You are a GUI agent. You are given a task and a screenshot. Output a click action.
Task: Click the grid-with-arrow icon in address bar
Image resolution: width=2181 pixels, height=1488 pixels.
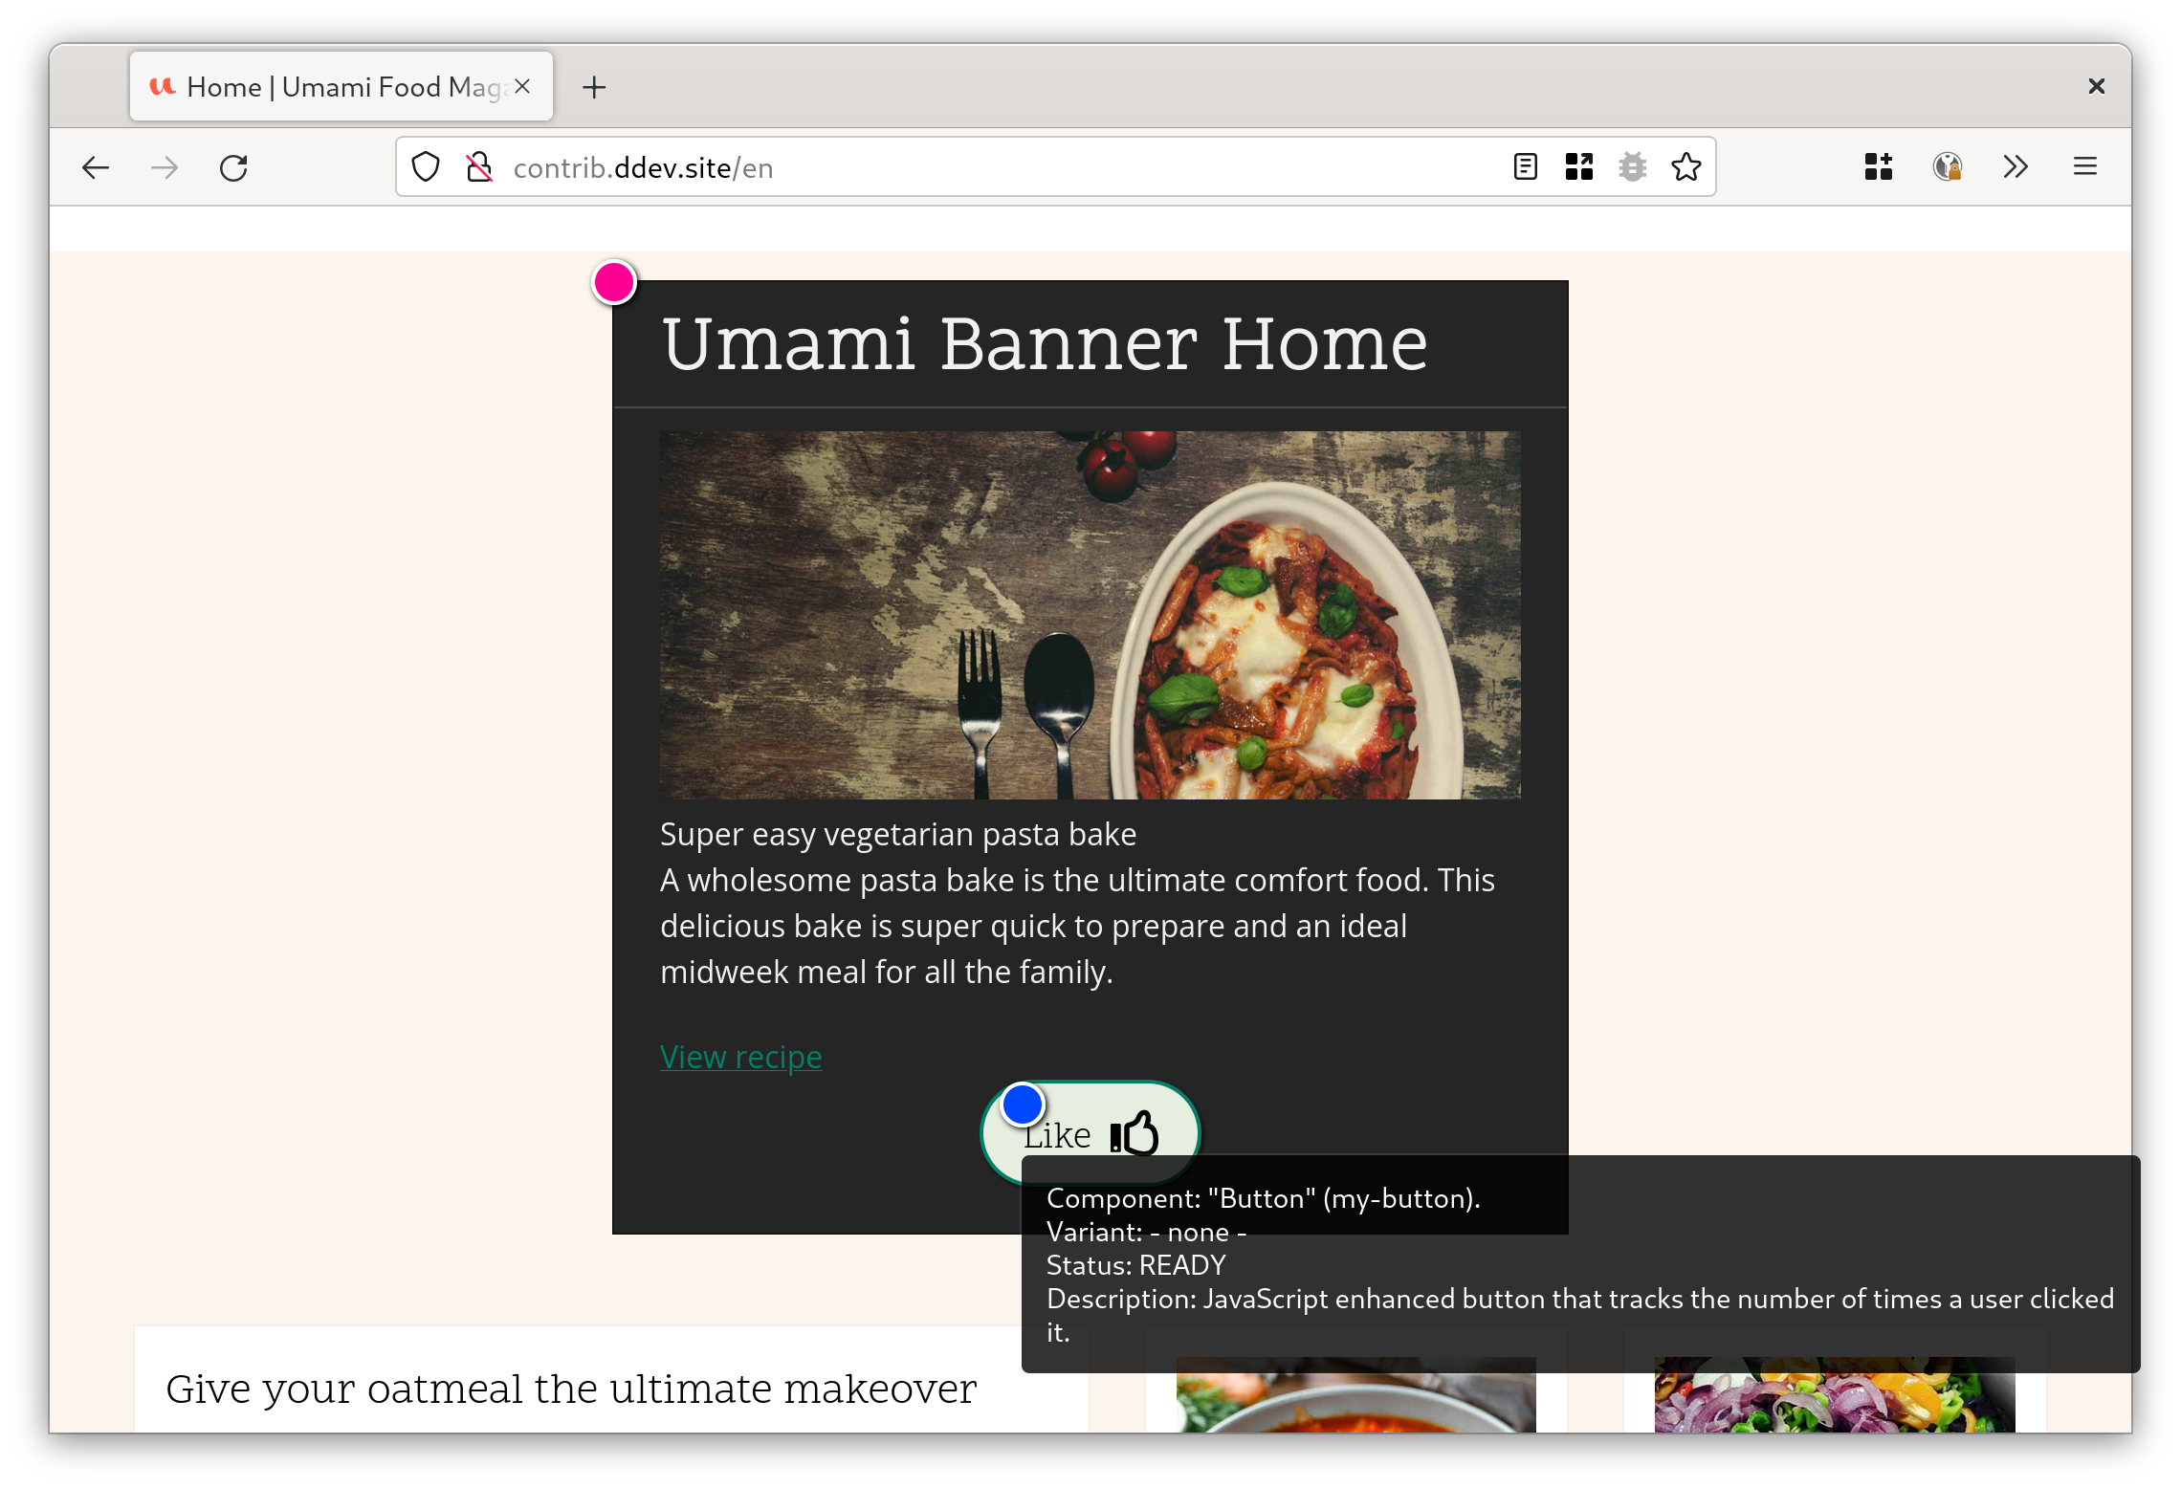(1579, 167)
